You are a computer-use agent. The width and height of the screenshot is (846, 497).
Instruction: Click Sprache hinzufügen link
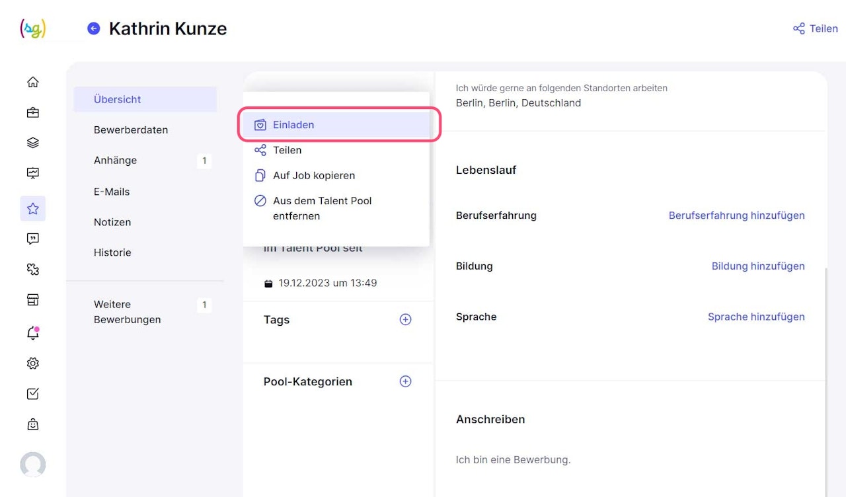(x=756, y=317)
